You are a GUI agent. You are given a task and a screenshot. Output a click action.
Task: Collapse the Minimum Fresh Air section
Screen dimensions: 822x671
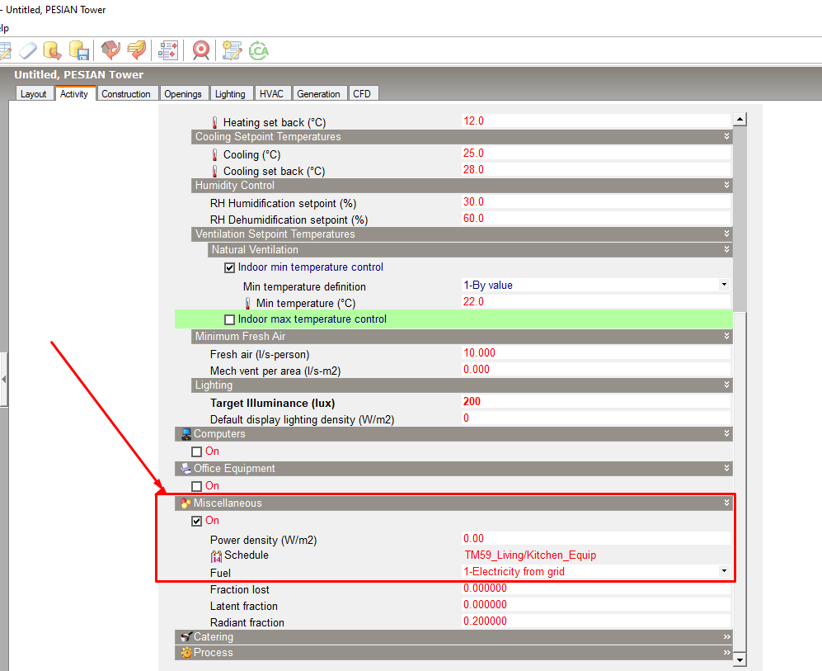pos(726,336)
